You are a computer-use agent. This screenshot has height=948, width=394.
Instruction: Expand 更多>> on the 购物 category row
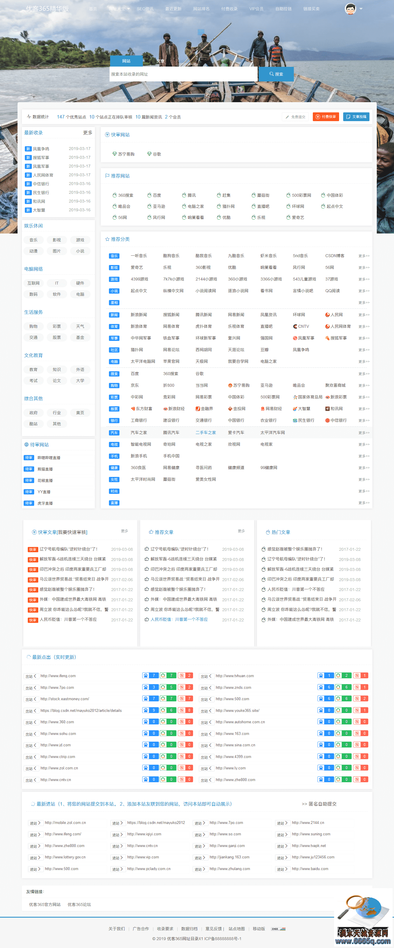(364, 385)
